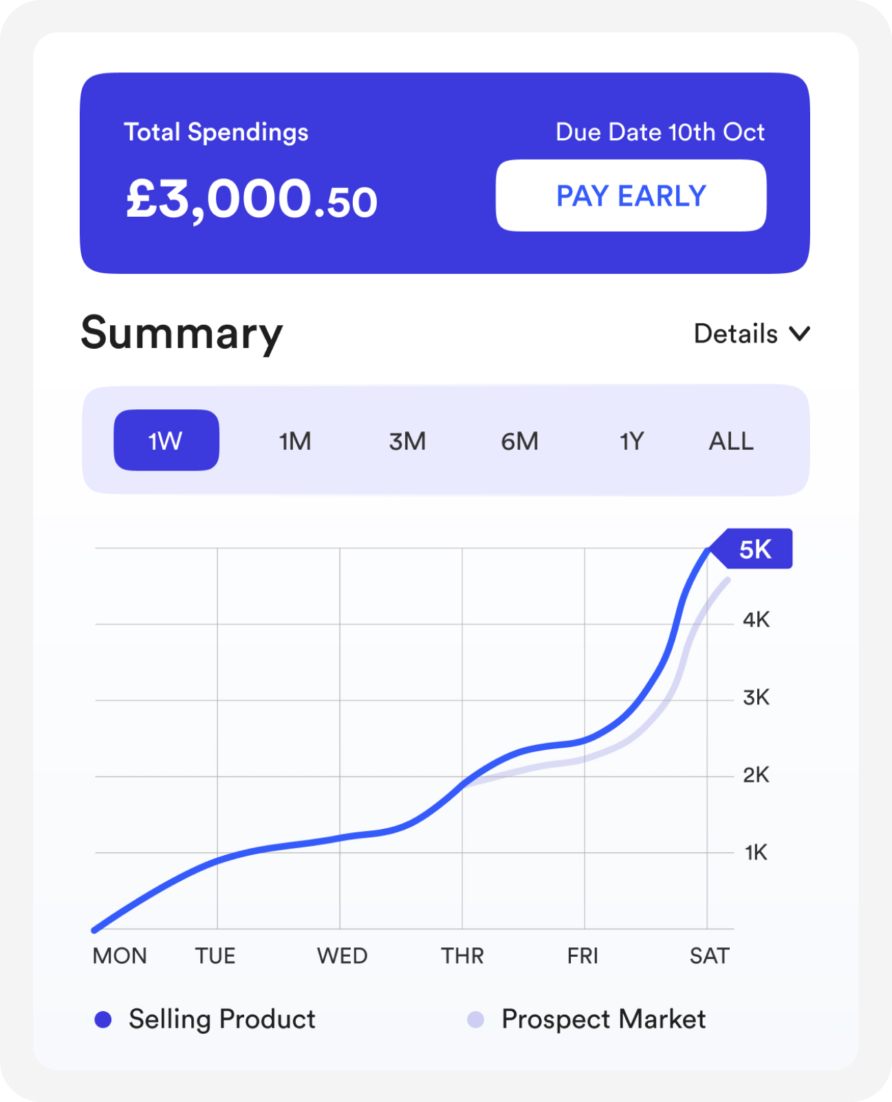Image resolution: width=892 pixels, height=1102 pixels.
Task: Click the MON axis label
Action: coord(120,955)
